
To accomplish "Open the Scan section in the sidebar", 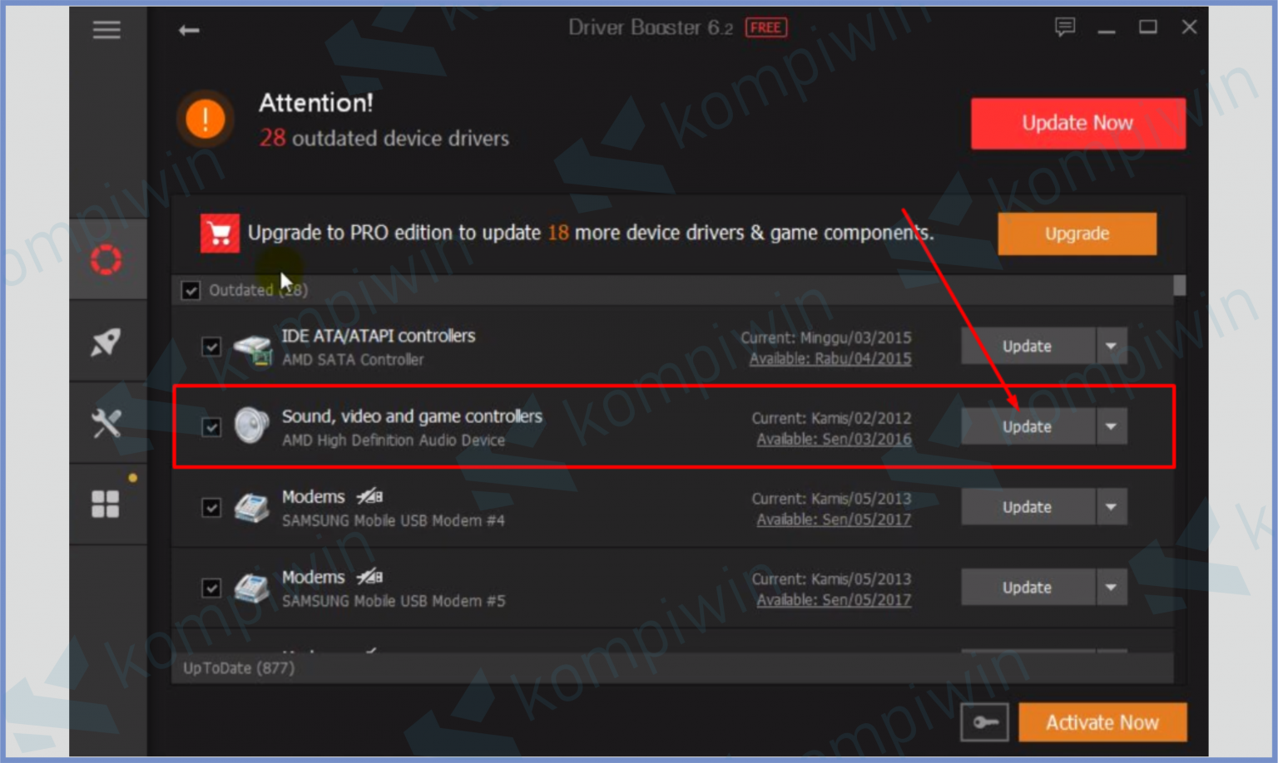I will coord(106,260).
